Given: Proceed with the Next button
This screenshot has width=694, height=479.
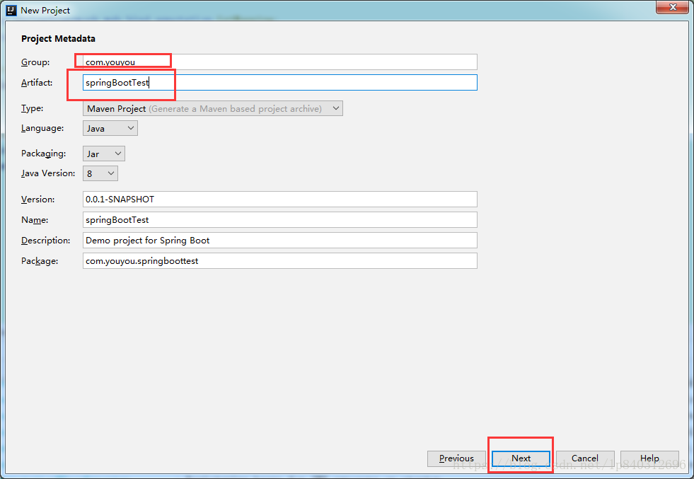Looking at the screenshot, I should click(521, 458).
